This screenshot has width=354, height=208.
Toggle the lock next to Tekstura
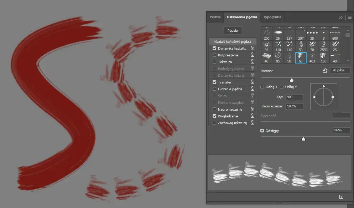pyautogui.click(x=252, y=62)
